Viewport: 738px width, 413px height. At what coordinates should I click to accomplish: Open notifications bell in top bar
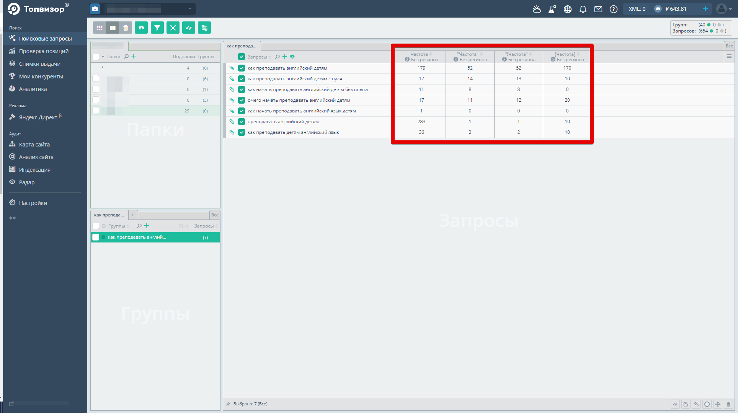583,9
